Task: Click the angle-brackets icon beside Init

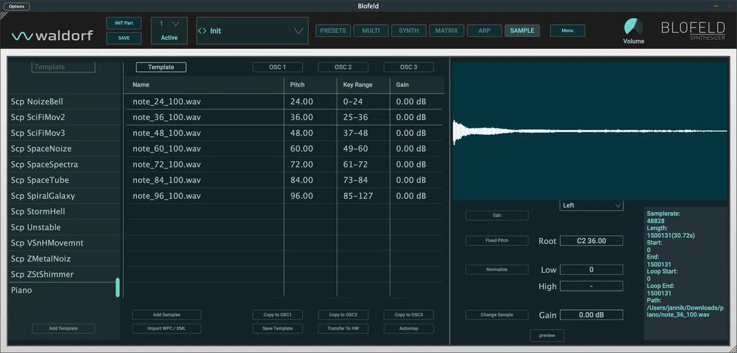Action: 201,31
